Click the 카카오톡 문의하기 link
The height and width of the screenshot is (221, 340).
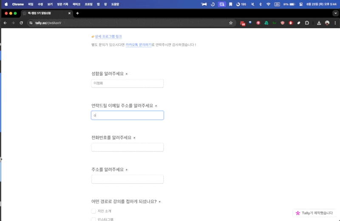click(138, 45)
